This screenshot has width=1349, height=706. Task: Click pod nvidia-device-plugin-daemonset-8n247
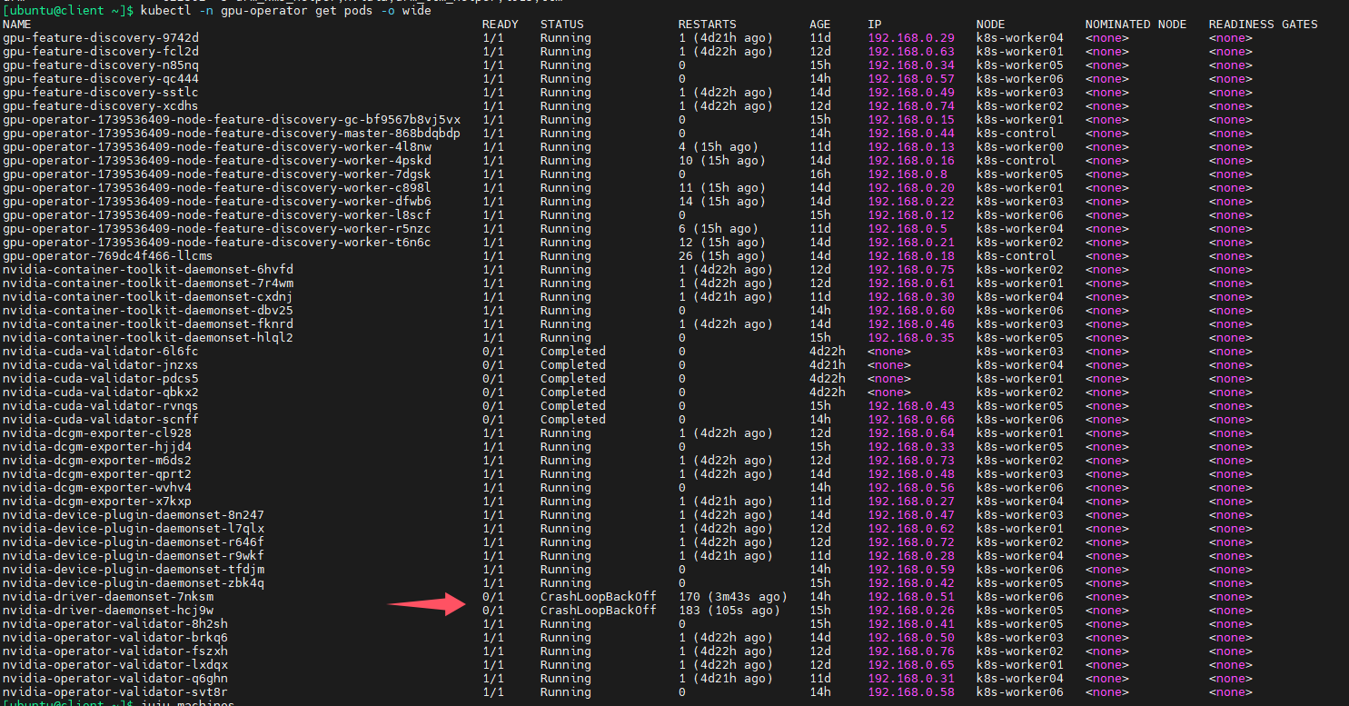coord(133,514)
